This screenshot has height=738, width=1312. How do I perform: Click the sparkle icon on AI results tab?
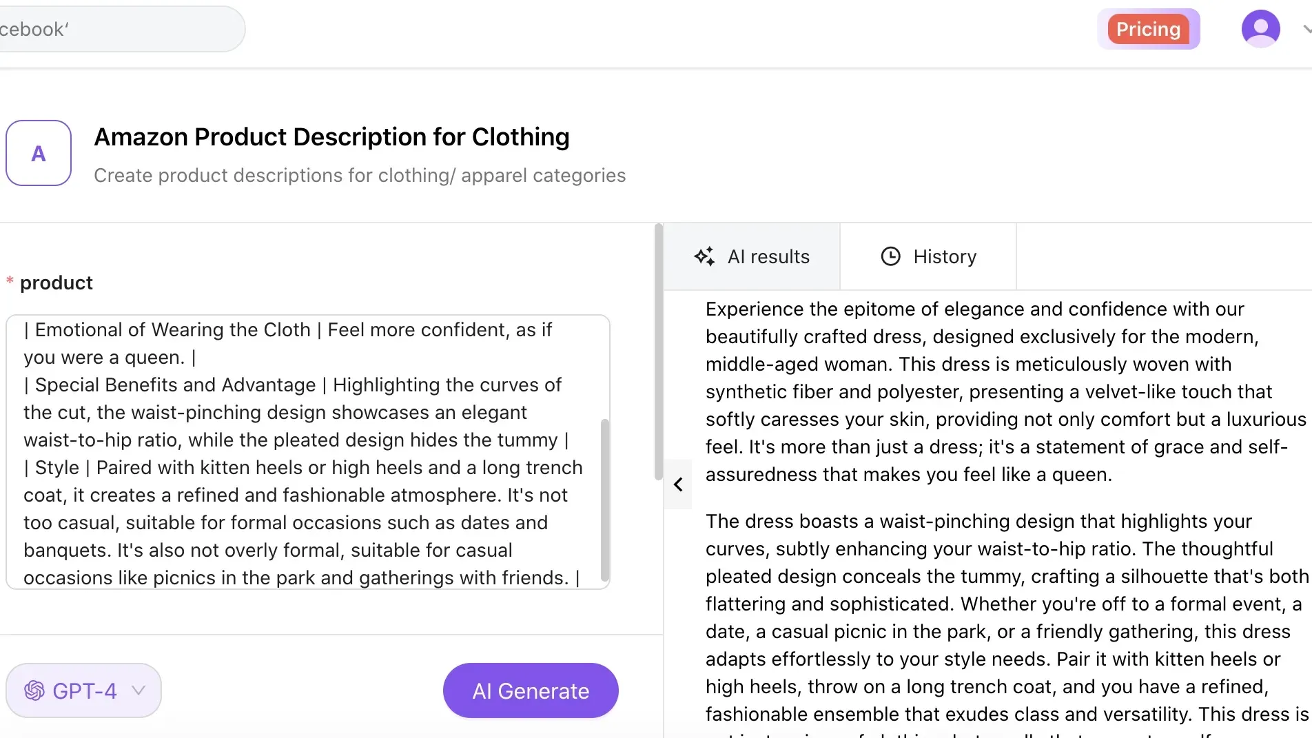(x=704, y=256)
